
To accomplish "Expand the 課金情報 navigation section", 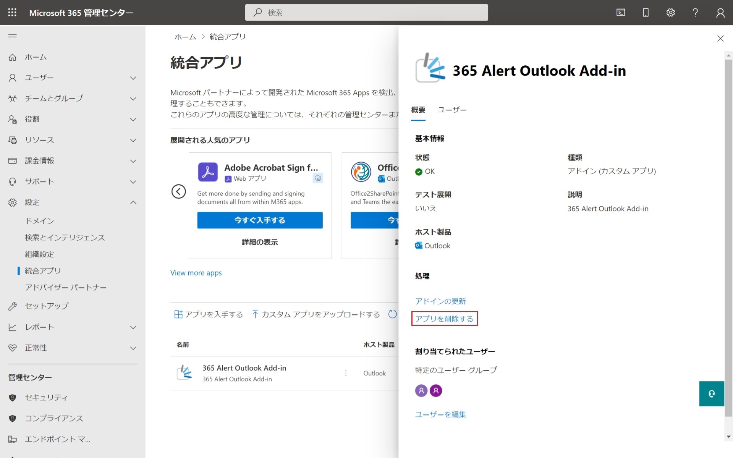I will (x=133, y=161).
